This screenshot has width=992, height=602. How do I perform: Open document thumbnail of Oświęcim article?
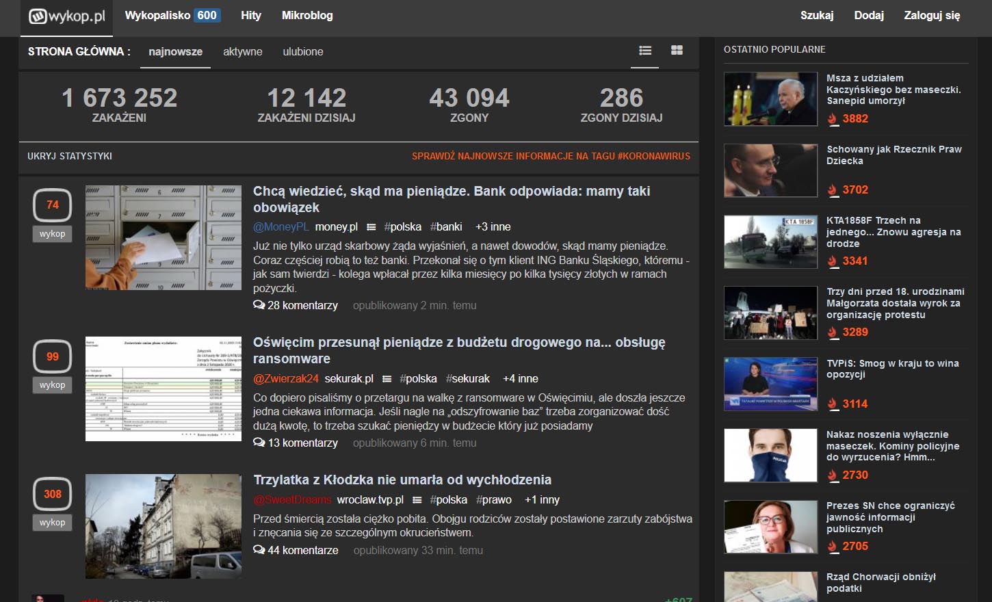pyautogui.click(x=164, y=389)
